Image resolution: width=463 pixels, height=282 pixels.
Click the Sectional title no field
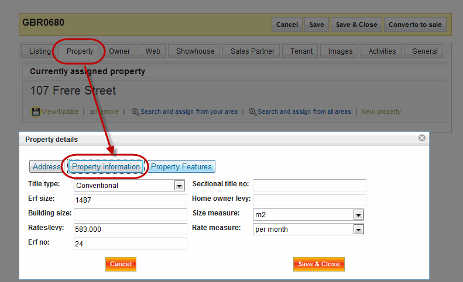click(309, 186)
